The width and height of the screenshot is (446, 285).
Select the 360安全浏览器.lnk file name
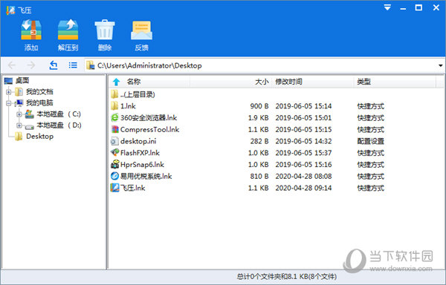149,118
